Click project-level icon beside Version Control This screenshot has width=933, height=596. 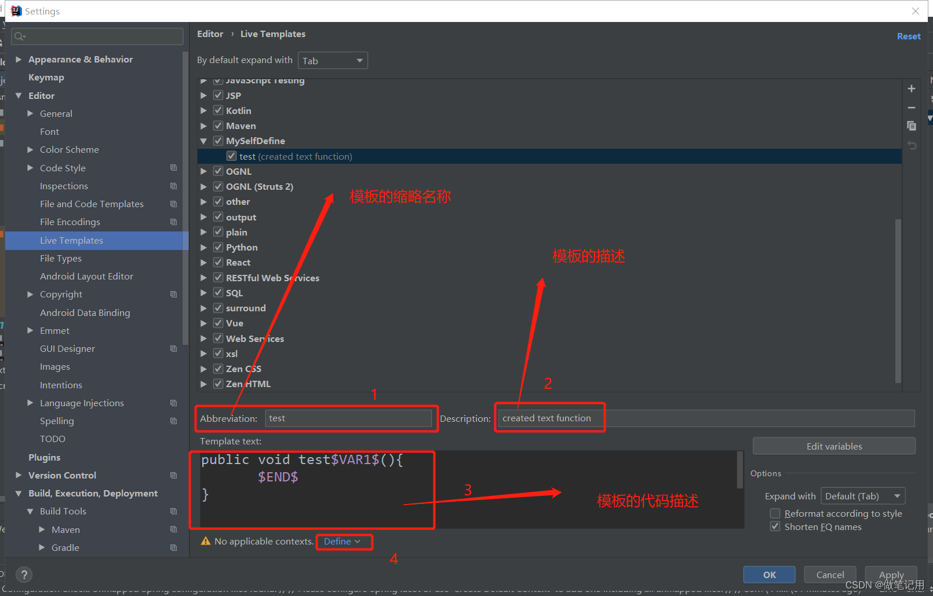tap(173, 475)
